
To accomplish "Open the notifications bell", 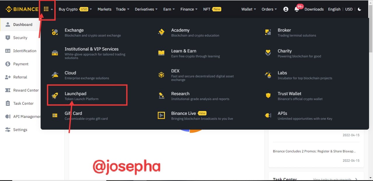I will pyautogui.click(x=297, y=9).
